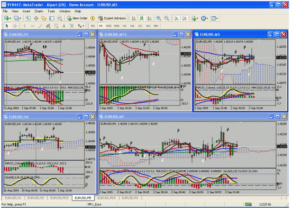Switch to MN monthly timeframe
The width and height of the screenshot is (290, 208).
(156, 26)
